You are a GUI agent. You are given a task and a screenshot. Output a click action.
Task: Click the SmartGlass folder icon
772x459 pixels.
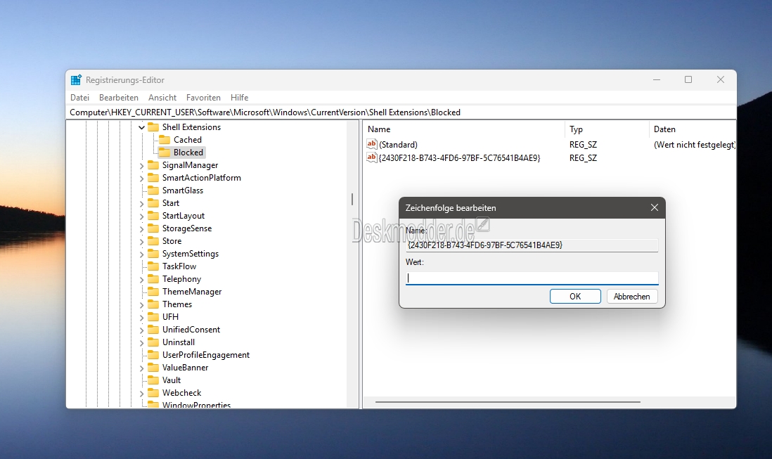pyautogui.click(x=153, y=190)
